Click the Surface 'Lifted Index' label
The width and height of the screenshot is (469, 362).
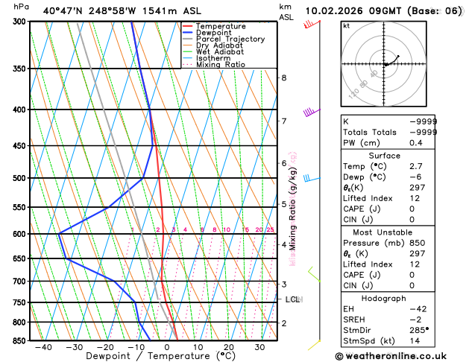pos(368,198)
